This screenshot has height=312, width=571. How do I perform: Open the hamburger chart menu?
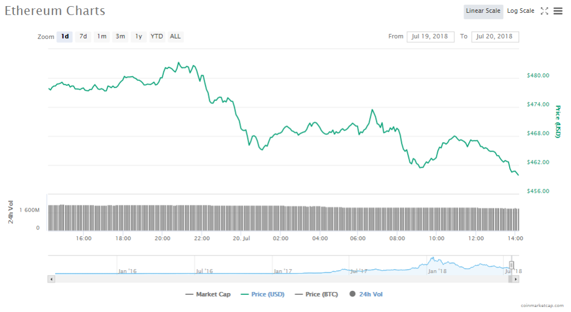[558, 11]
